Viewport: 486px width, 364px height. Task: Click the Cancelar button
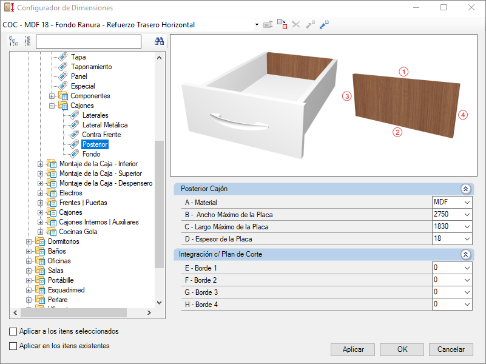[x=451, y=349]
